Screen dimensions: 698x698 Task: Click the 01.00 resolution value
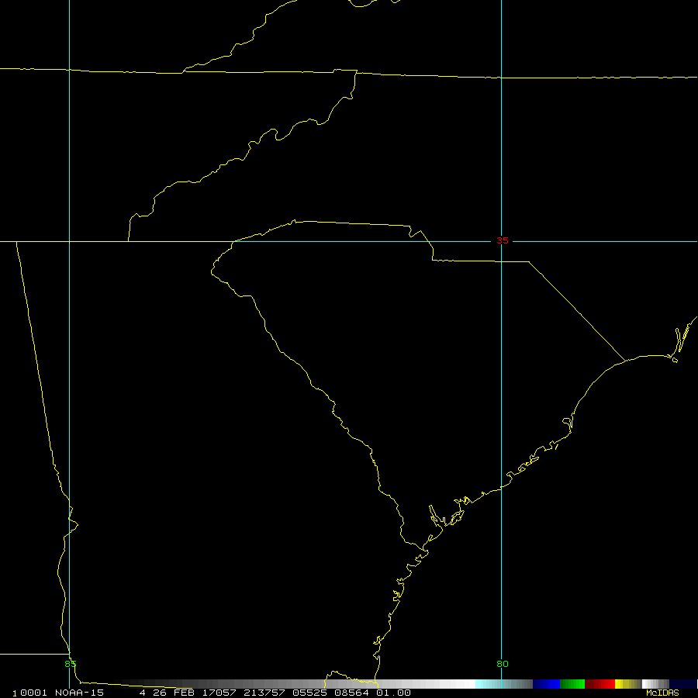[393, 693]
